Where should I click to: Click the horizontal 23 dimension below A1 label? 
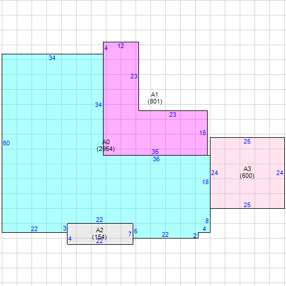pos(173,114)
